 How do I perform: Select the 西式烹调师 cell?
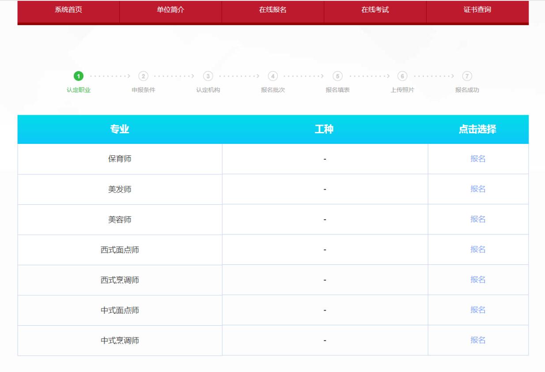[x=120, y=280]
